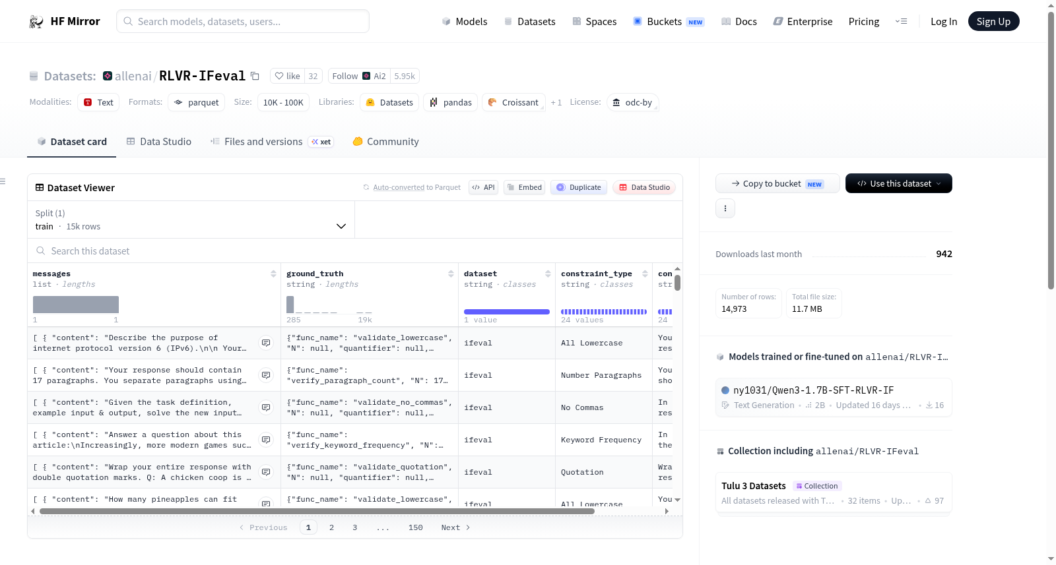Screen dimensions: 1056x565
Task: Sort by the constraint_type column
Action: coord(645,274)
